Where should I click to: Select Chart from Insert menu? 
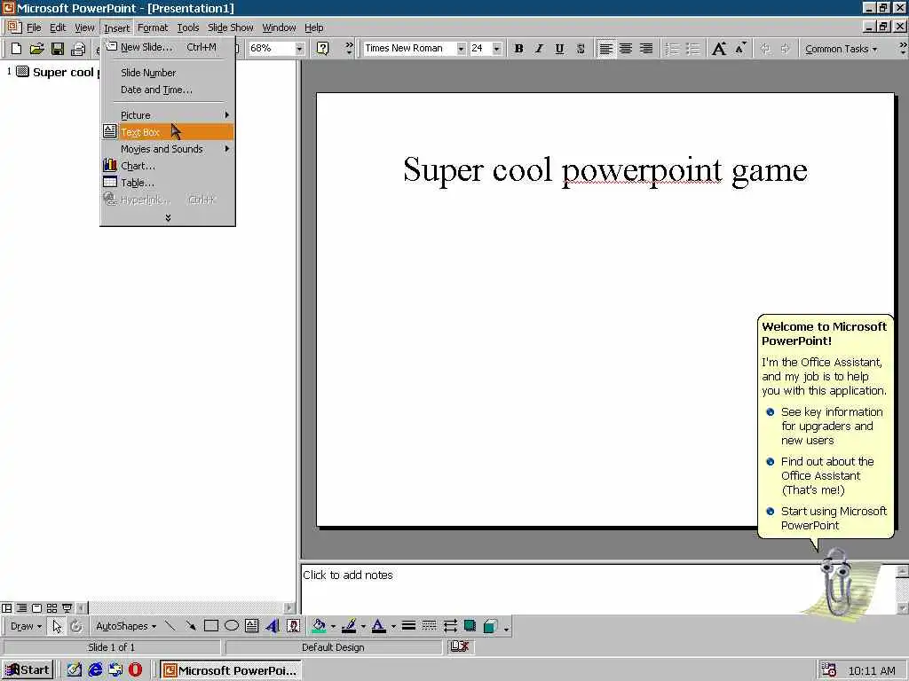(x=168, y=166)
